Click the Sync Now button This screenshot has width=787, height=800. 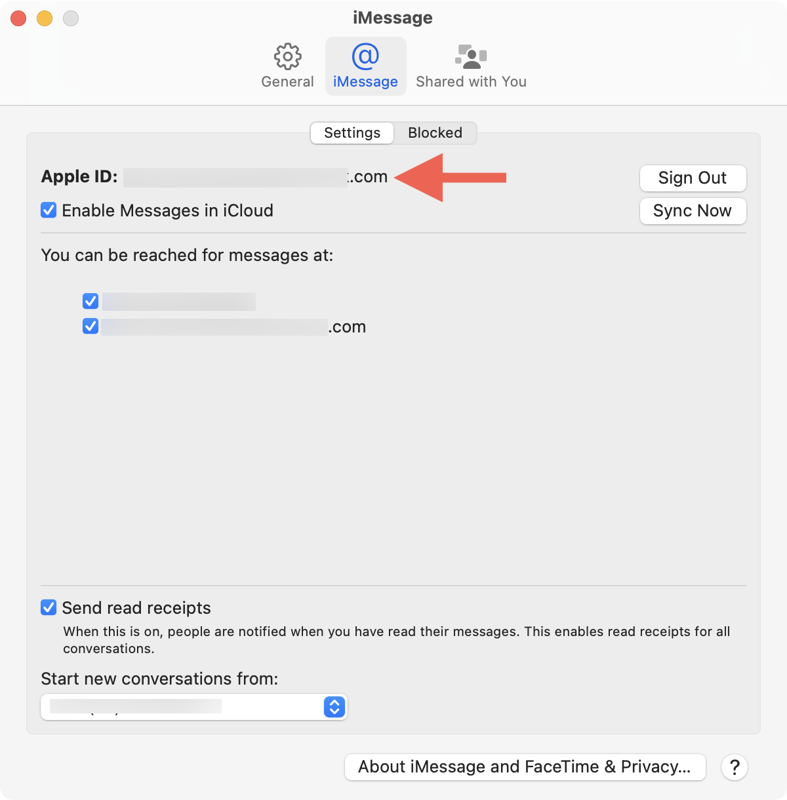point(693,210)
